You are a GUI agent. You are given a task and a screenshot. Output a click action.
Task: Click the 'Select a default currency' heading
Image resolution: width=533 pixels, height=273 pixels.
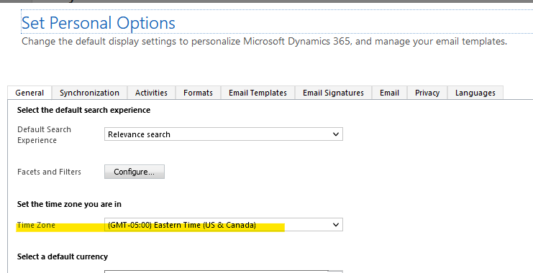(63, 256)
